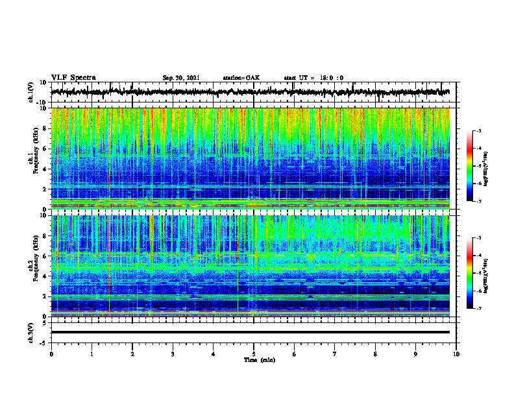Click the log(PSD) label beside ch.2 colorbar

pyautogui.click(x=486, y=276)
